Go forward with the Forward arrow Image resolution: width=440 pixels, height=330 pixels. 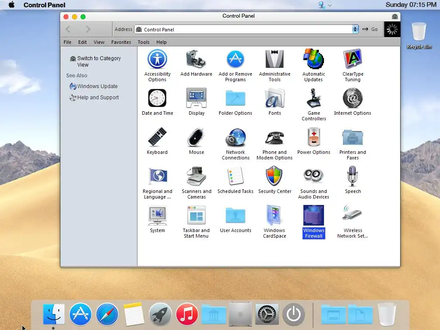[88, 29]
